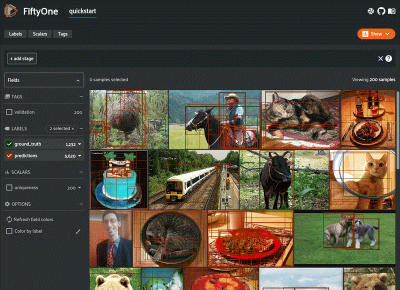Screen dimensions: 400x290
Task: Enable the validation tag checkbox
Action: [8, 112]
